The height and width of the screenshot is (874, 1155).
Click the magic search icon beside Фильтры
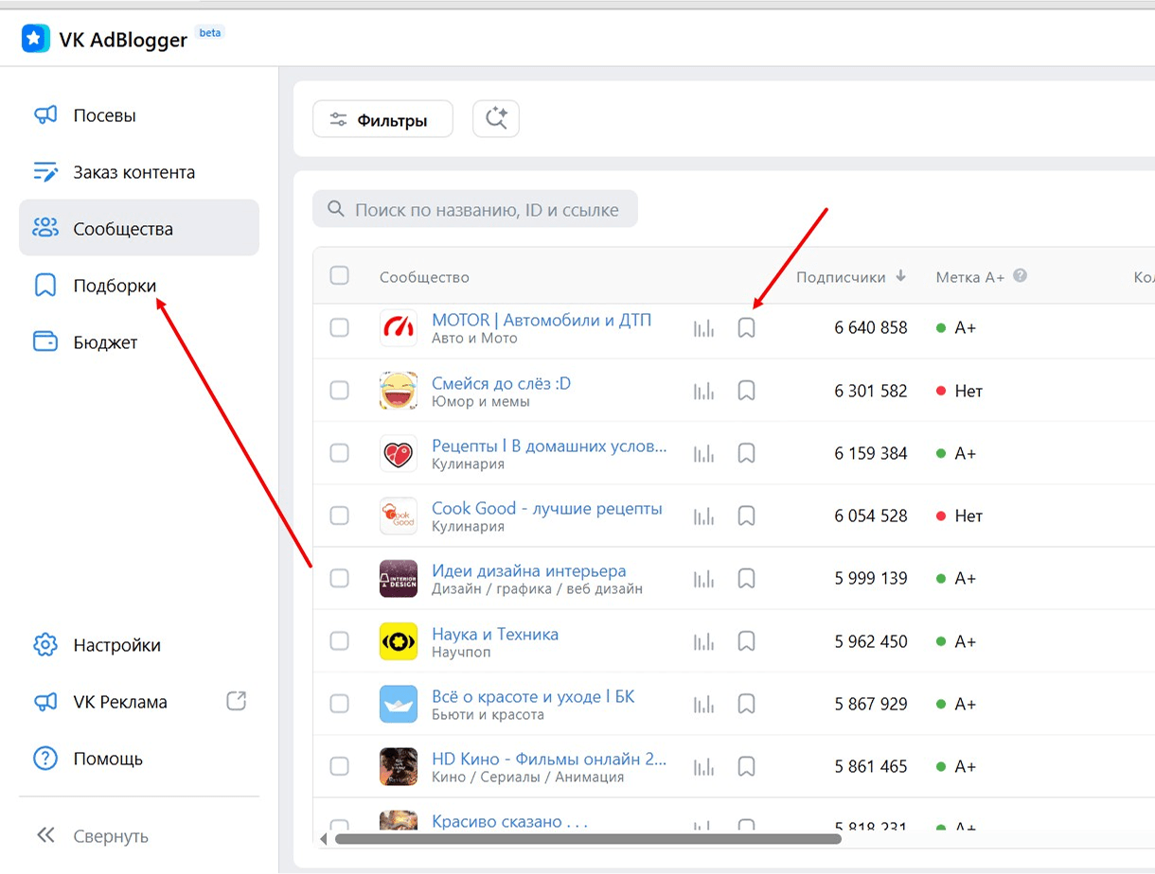(x=496, y=119)
